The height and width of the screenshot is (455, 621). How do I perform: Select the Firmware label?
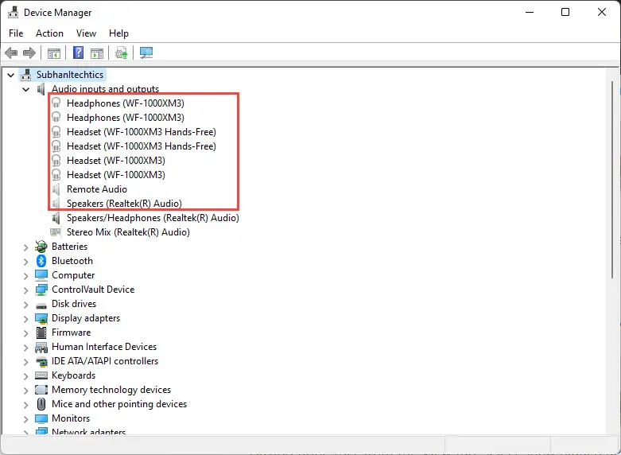[71, 332]
